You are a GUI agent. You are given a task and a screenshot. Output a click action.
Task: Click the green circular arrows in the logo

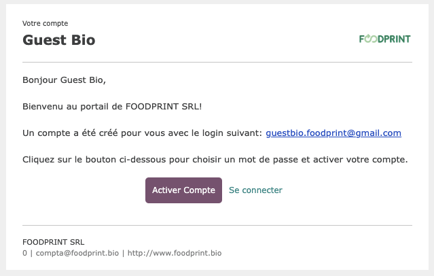click(x=371, y=39)
